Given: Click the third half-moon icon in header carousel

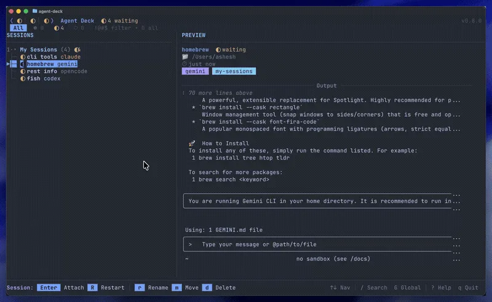Looking at the screenshot, I should [x=47, y=21].
